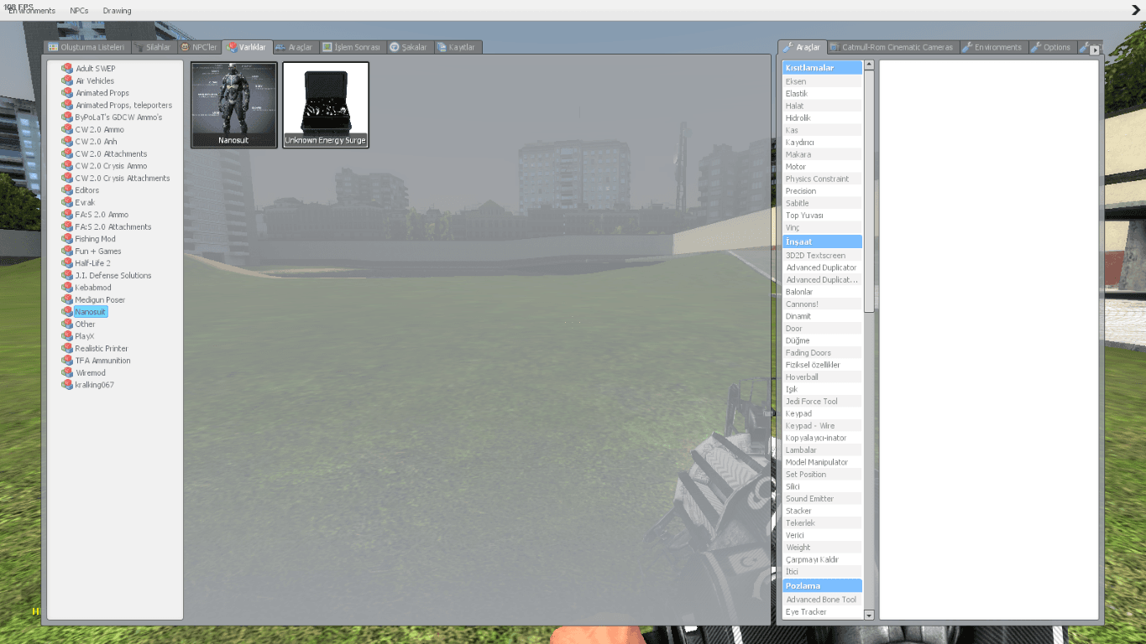Choose the Stacker tool from list
Viewport: 1146px width, 644px height.
point(822,511)
